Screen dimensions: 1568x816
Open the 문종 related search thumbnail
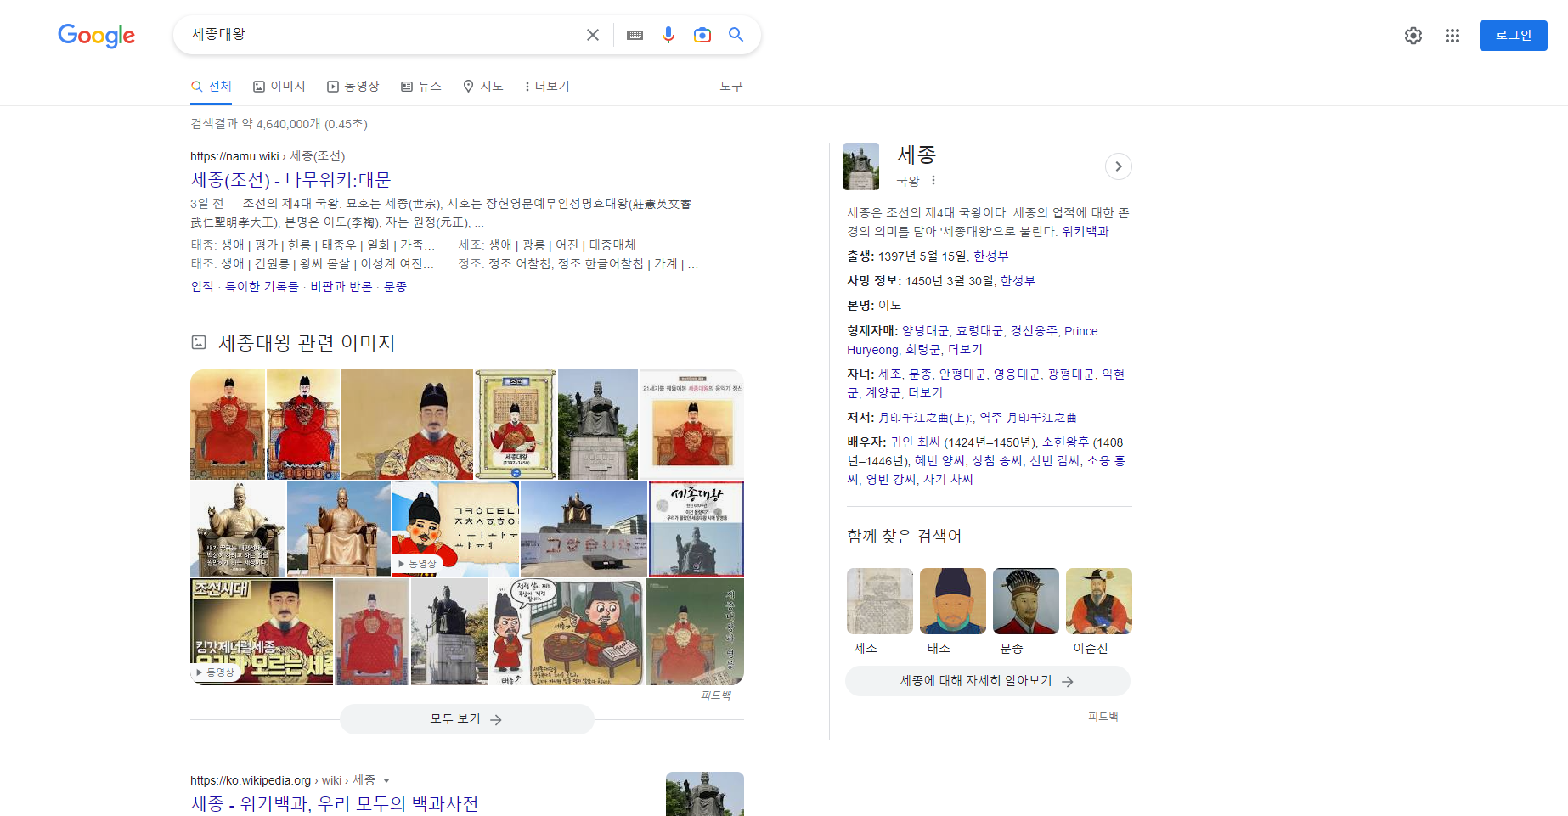tap(1026, 601)
